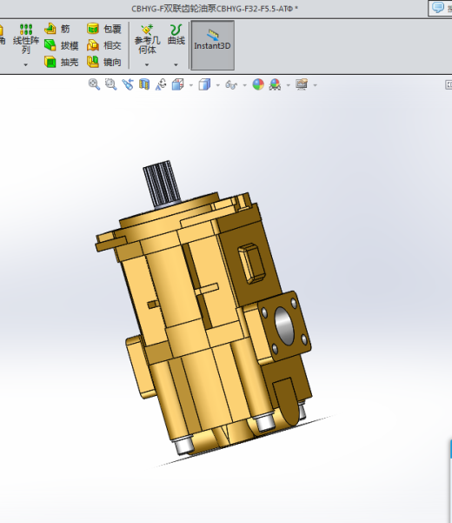The width and height of the screenshot is (452, 523).
Task: Click the Hide/Show Items glasses icon
Action: click(231, 84)
